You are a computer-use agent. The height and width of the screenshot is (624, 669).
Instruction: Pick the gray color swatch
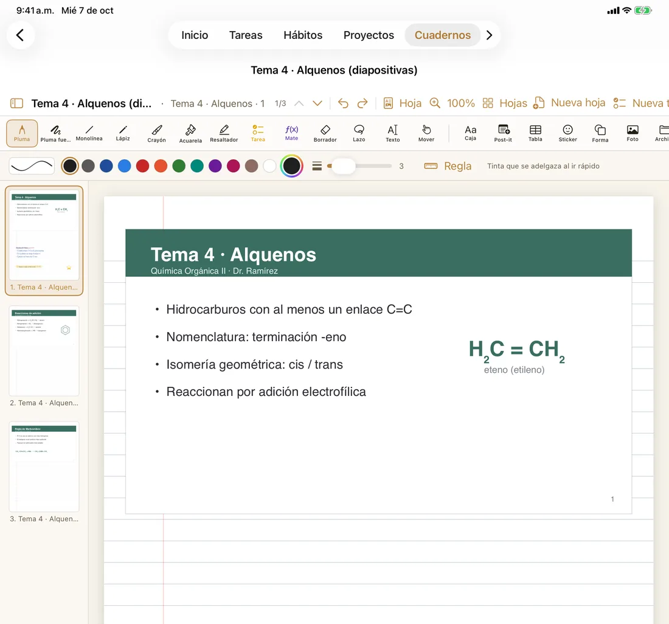click(88, 166)
